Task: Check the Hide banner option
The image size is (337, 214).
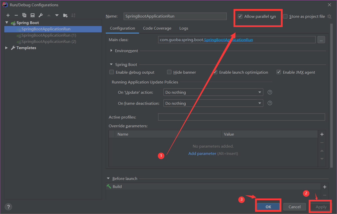Action: 169,72
